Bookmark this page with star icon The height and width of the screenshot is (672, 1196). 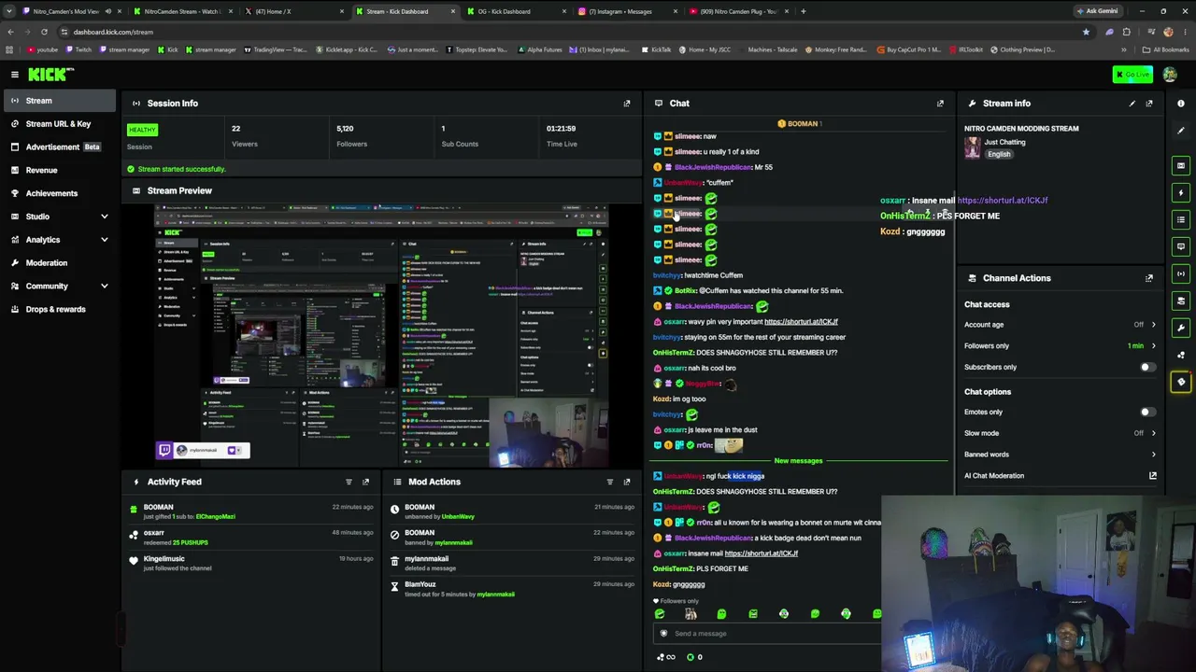(1086, 32)
